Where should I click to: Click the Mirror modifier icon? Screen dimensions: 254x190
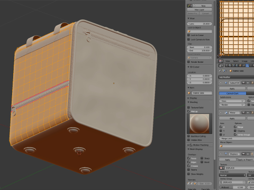(226, 112)
